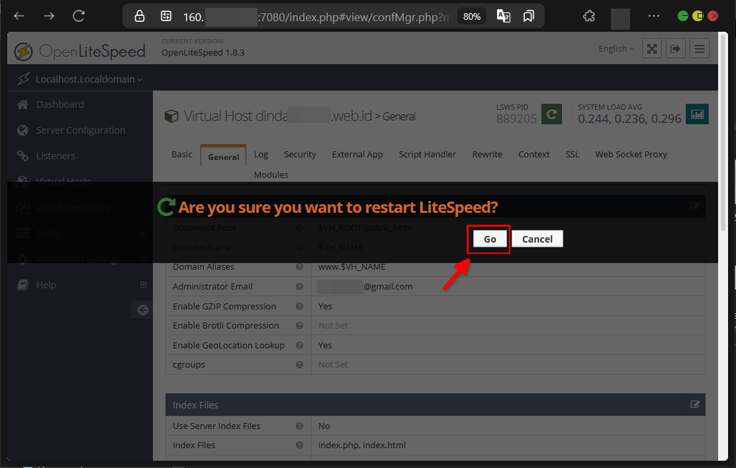Expand the Help submenu plus icon
736x468 pixels.
tap(143, 285)
